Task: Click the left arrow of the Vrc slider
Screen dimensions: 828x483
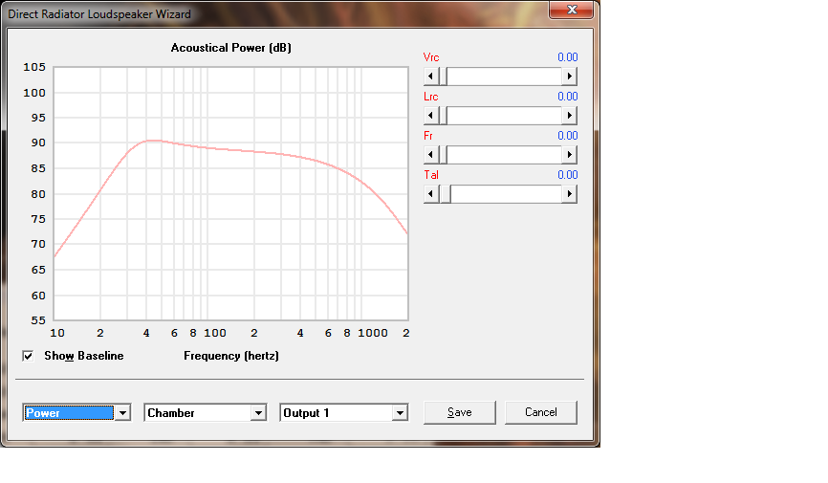Action: click(431, 77)
